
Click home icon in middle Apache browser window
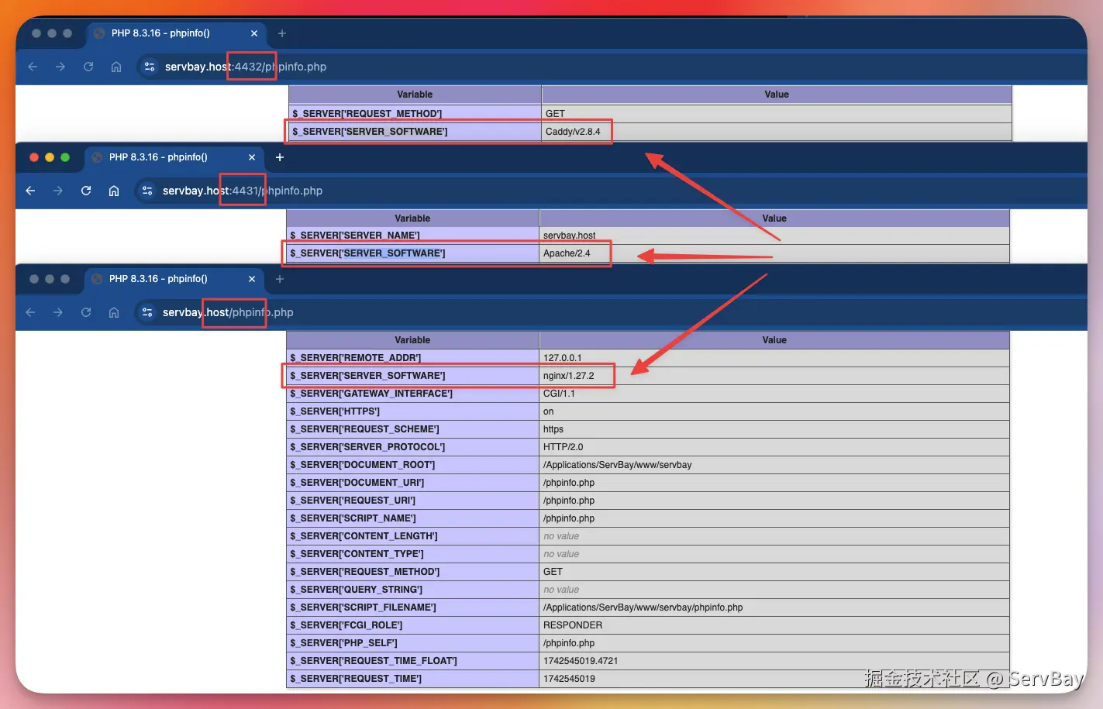114,191
